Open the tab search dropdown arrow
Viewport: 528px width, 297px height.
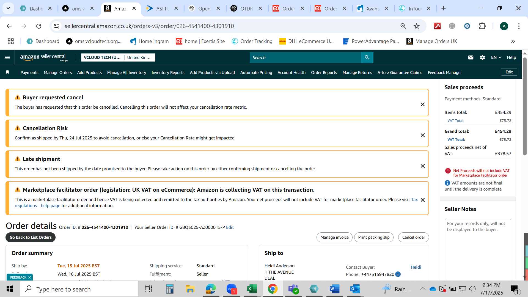(x=8, y=8)
